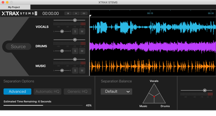216x116 pixels.
Task: Mute the Music track
Action: (82, 70)
